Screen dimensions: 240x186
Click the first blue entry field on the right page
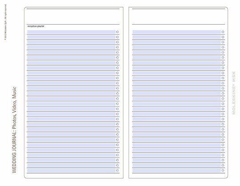(176, 32)
